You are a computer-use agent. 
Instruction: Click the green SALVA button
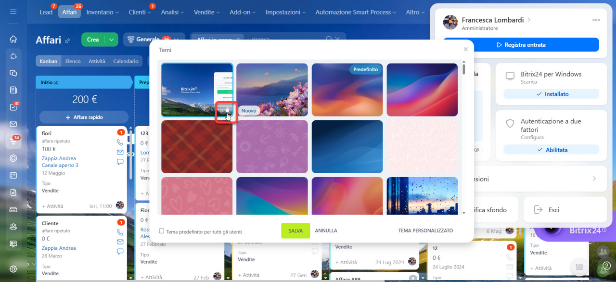tap(295, 231)
